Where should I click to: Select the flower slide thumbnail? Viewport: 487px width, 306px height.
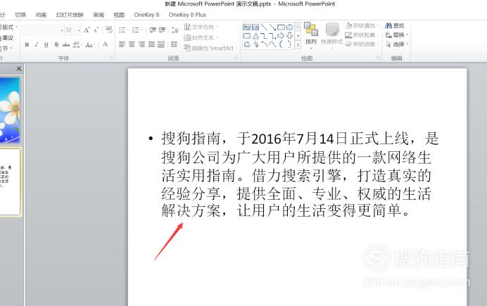pos(10,110)
